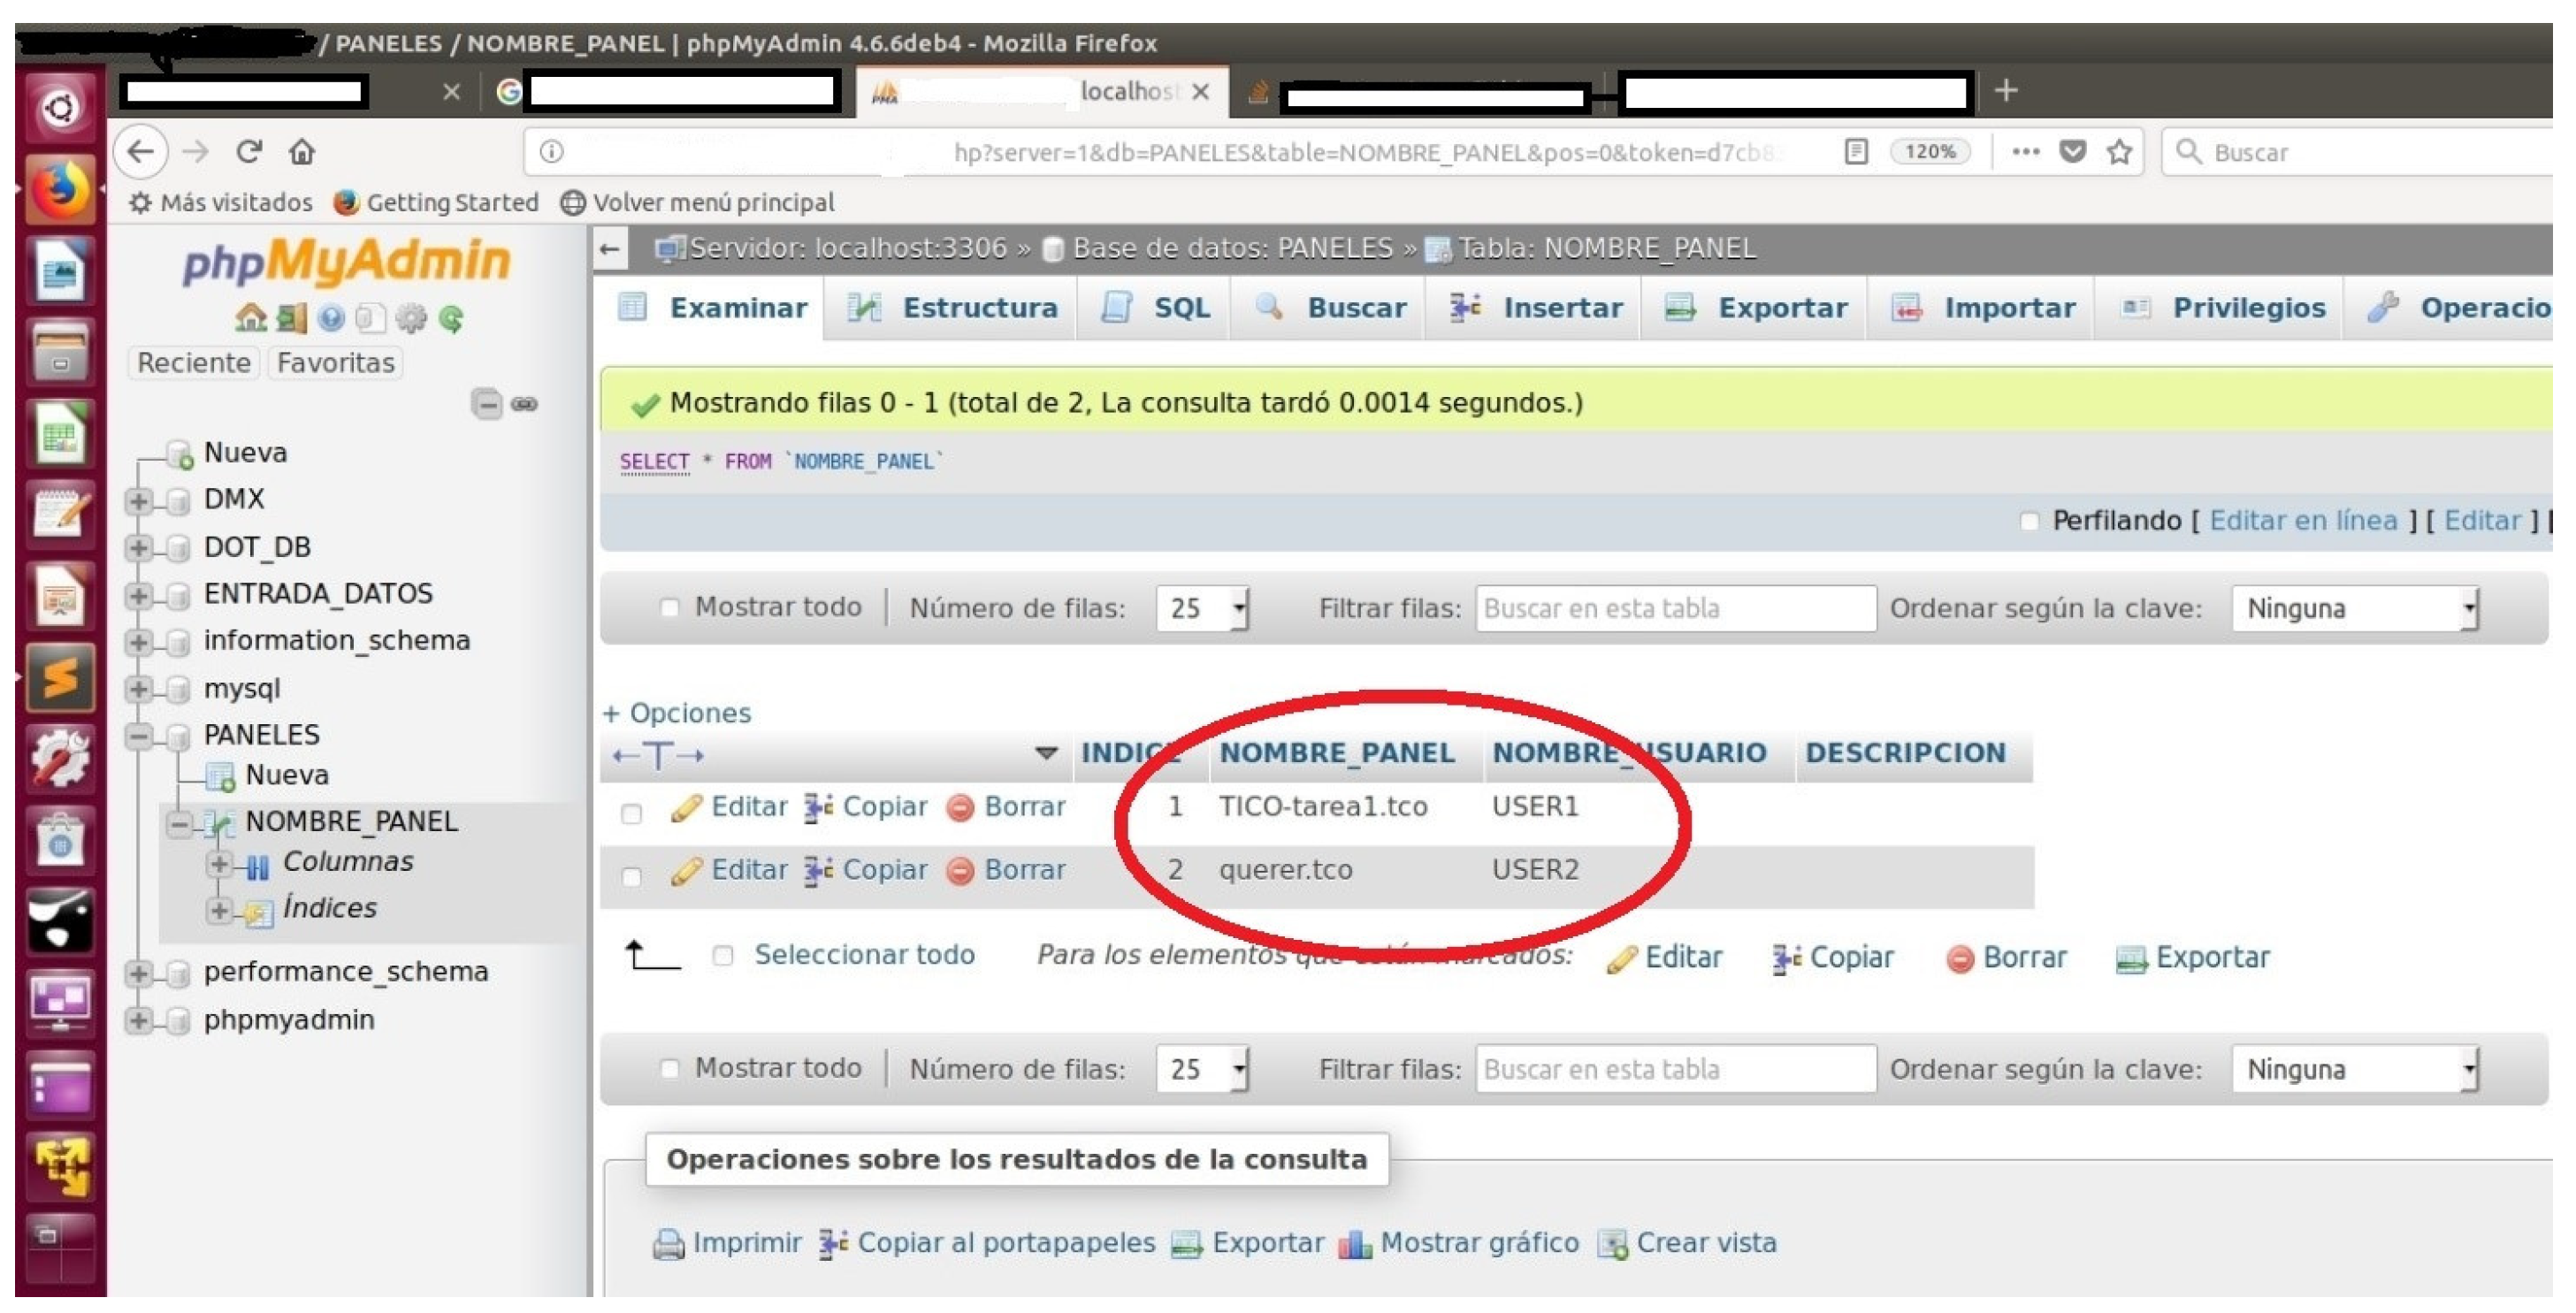Click the Editar en línea link
This screenshot has width=2576, height=1313.
pyautogui.click(x=2303, y=521)
